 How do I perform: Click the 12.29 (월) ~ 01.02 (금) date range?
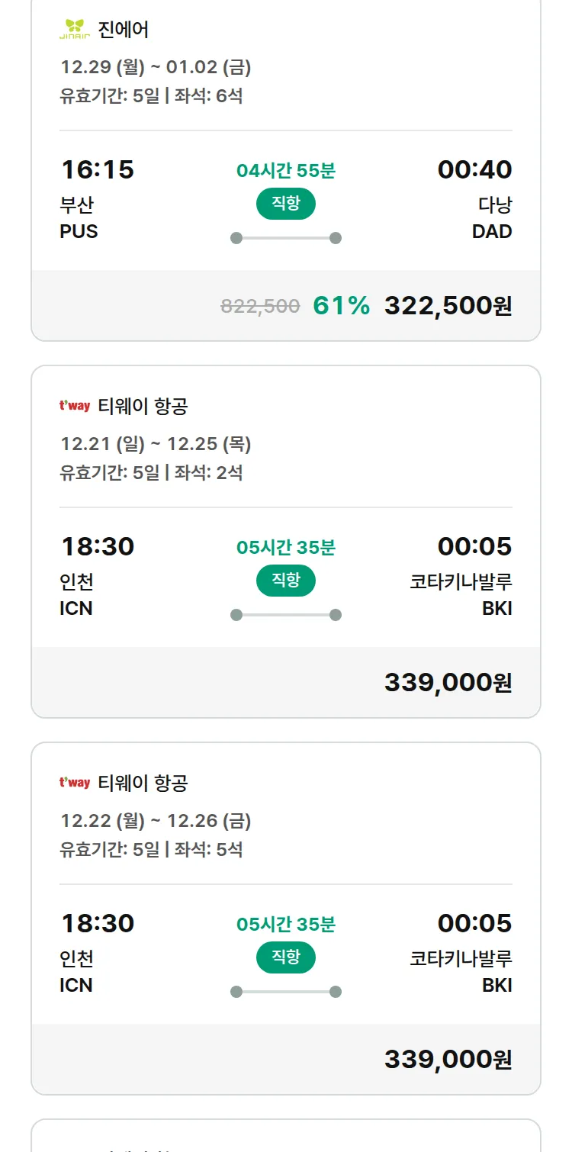(x=156, y=67)
